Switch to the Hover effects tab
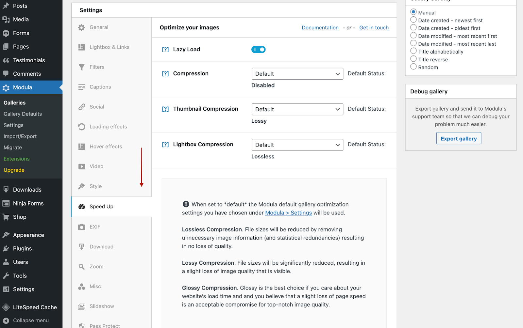 [106, 147]
